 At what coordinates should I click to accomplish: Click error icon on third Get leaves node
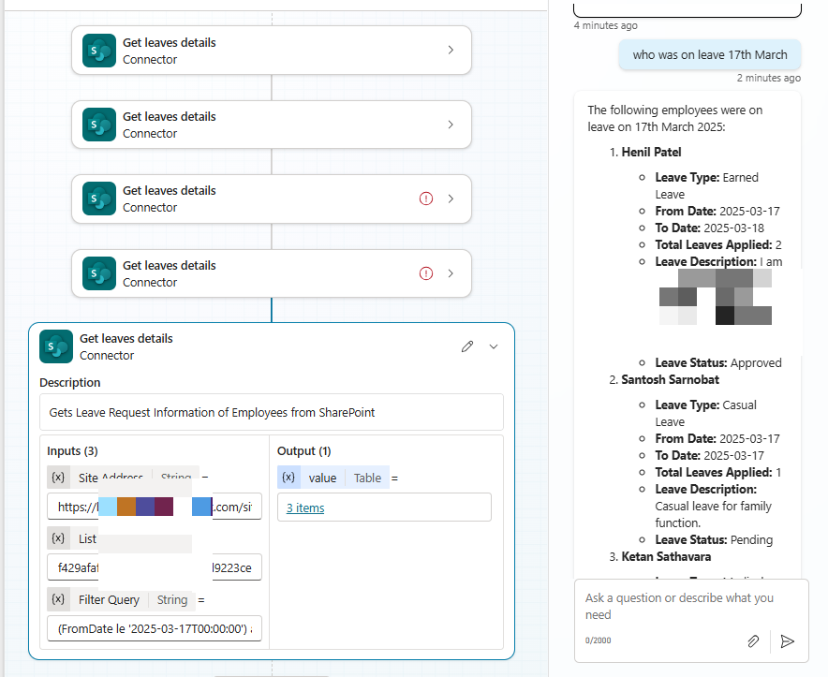coord(426,199)
